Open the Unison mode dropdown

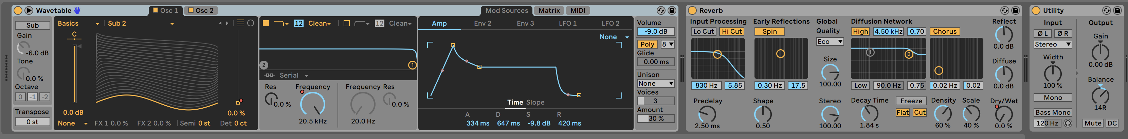[656, 83]
